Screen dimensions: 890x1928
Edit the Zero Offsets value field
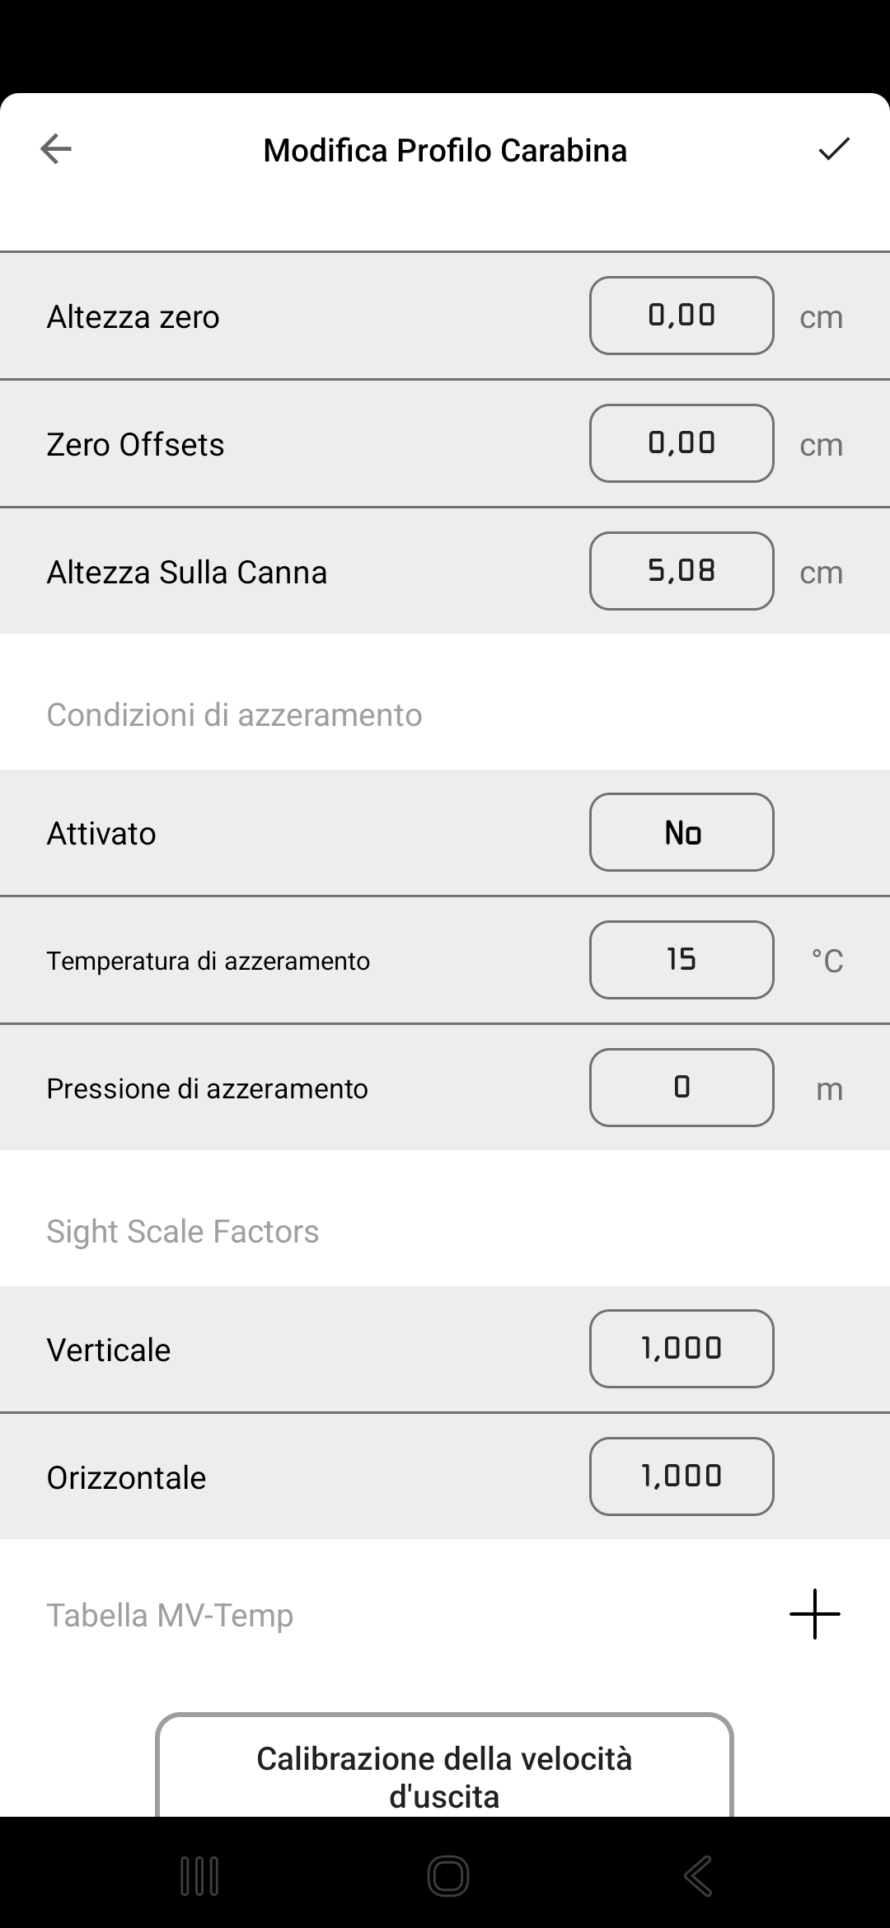pos(682,443)
